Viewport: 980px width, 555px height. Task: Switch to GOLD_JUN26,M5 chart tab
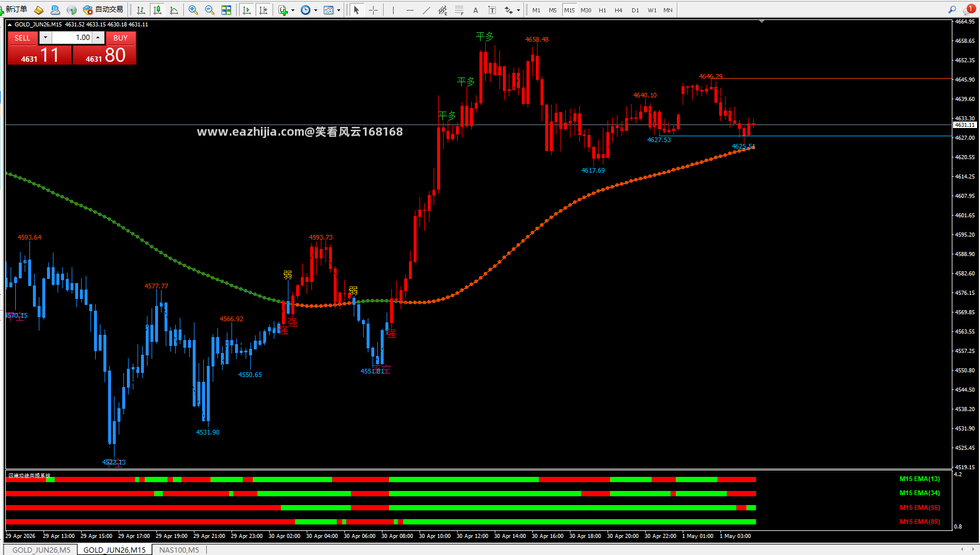(x=41, y=550)
